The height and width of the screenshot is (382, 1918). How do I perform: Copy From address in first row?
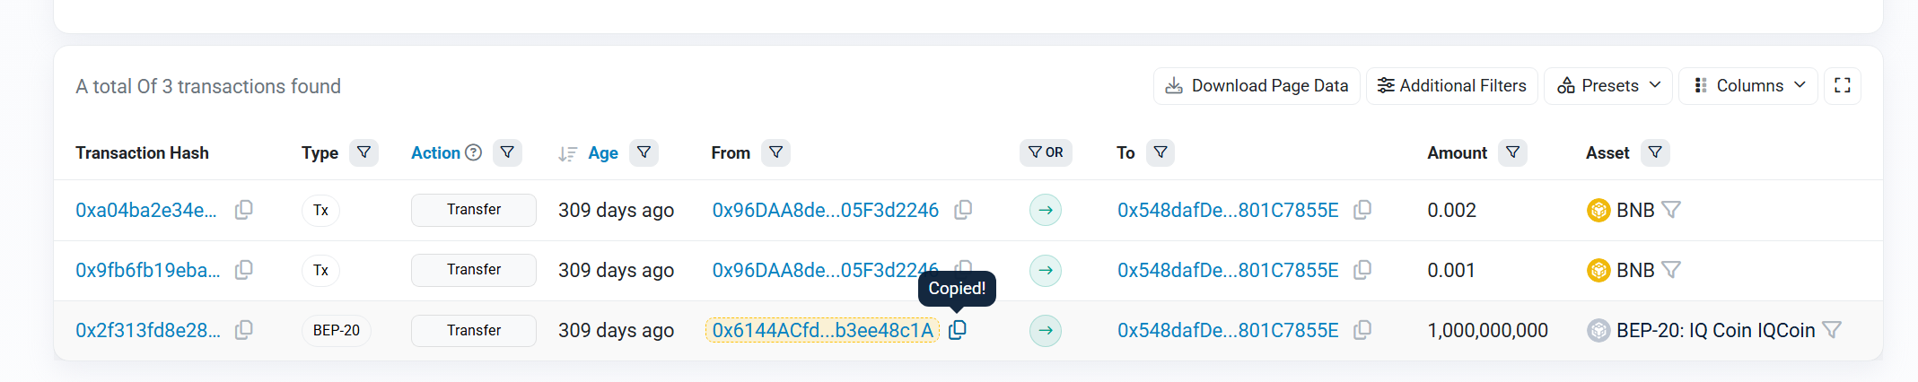tap(963, 210)
